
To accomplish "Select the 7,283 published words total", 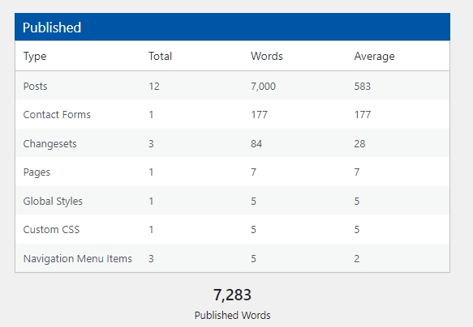I will (232, 295).
